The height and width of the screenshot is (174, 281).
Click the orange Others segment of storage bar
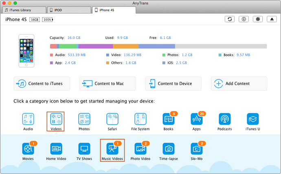125,46
